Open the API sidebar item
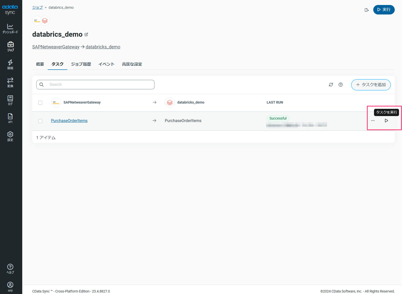 [x=10, y=118]
